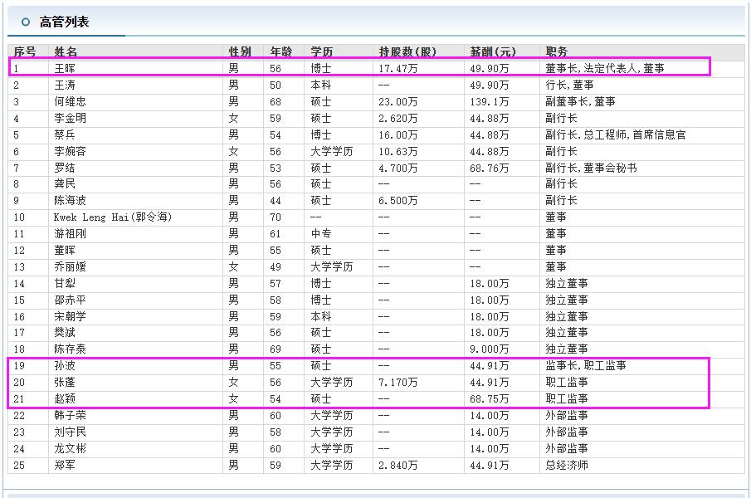751x498 pixels.
Task: Click the 性别 column header
Action: (x=238, y=51)
